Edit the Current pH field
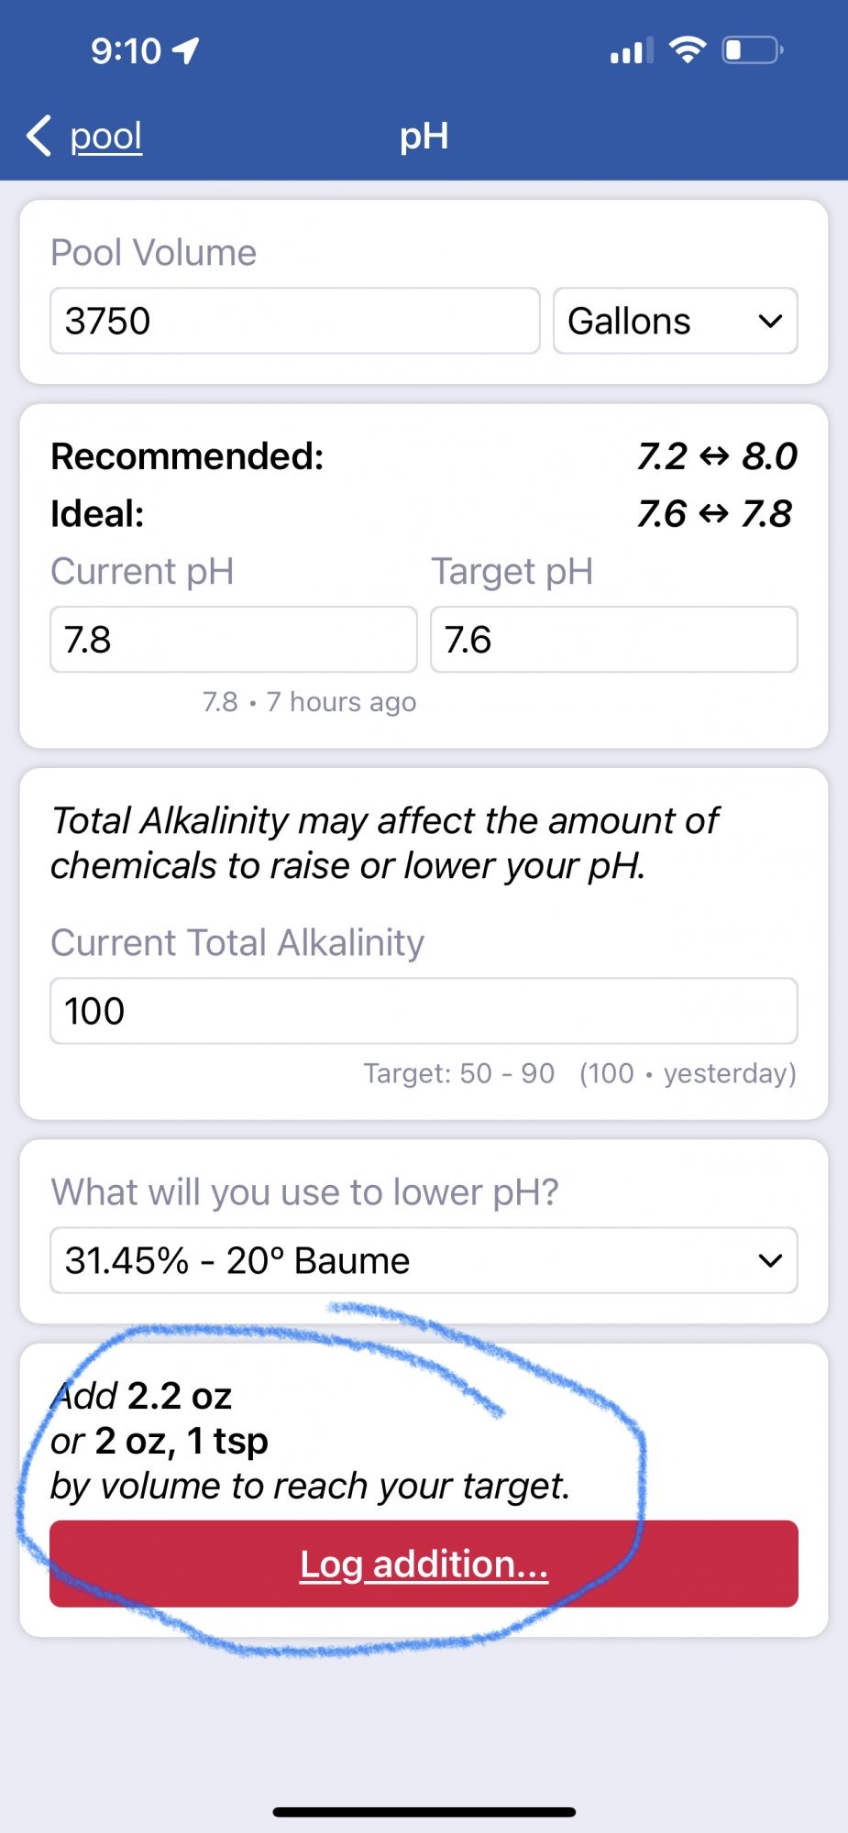The image size is (848, 1833). [x=234, y=639]
